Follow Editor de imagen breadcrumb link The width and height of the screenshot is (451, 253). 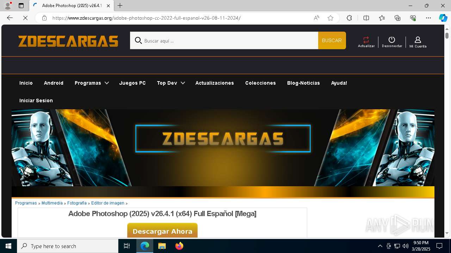coord(108,203)
